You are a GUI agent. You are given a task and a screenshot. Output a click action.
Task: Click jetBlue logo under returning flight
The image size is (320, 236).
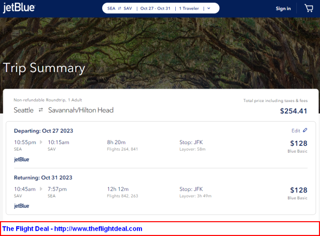[21, 206]
